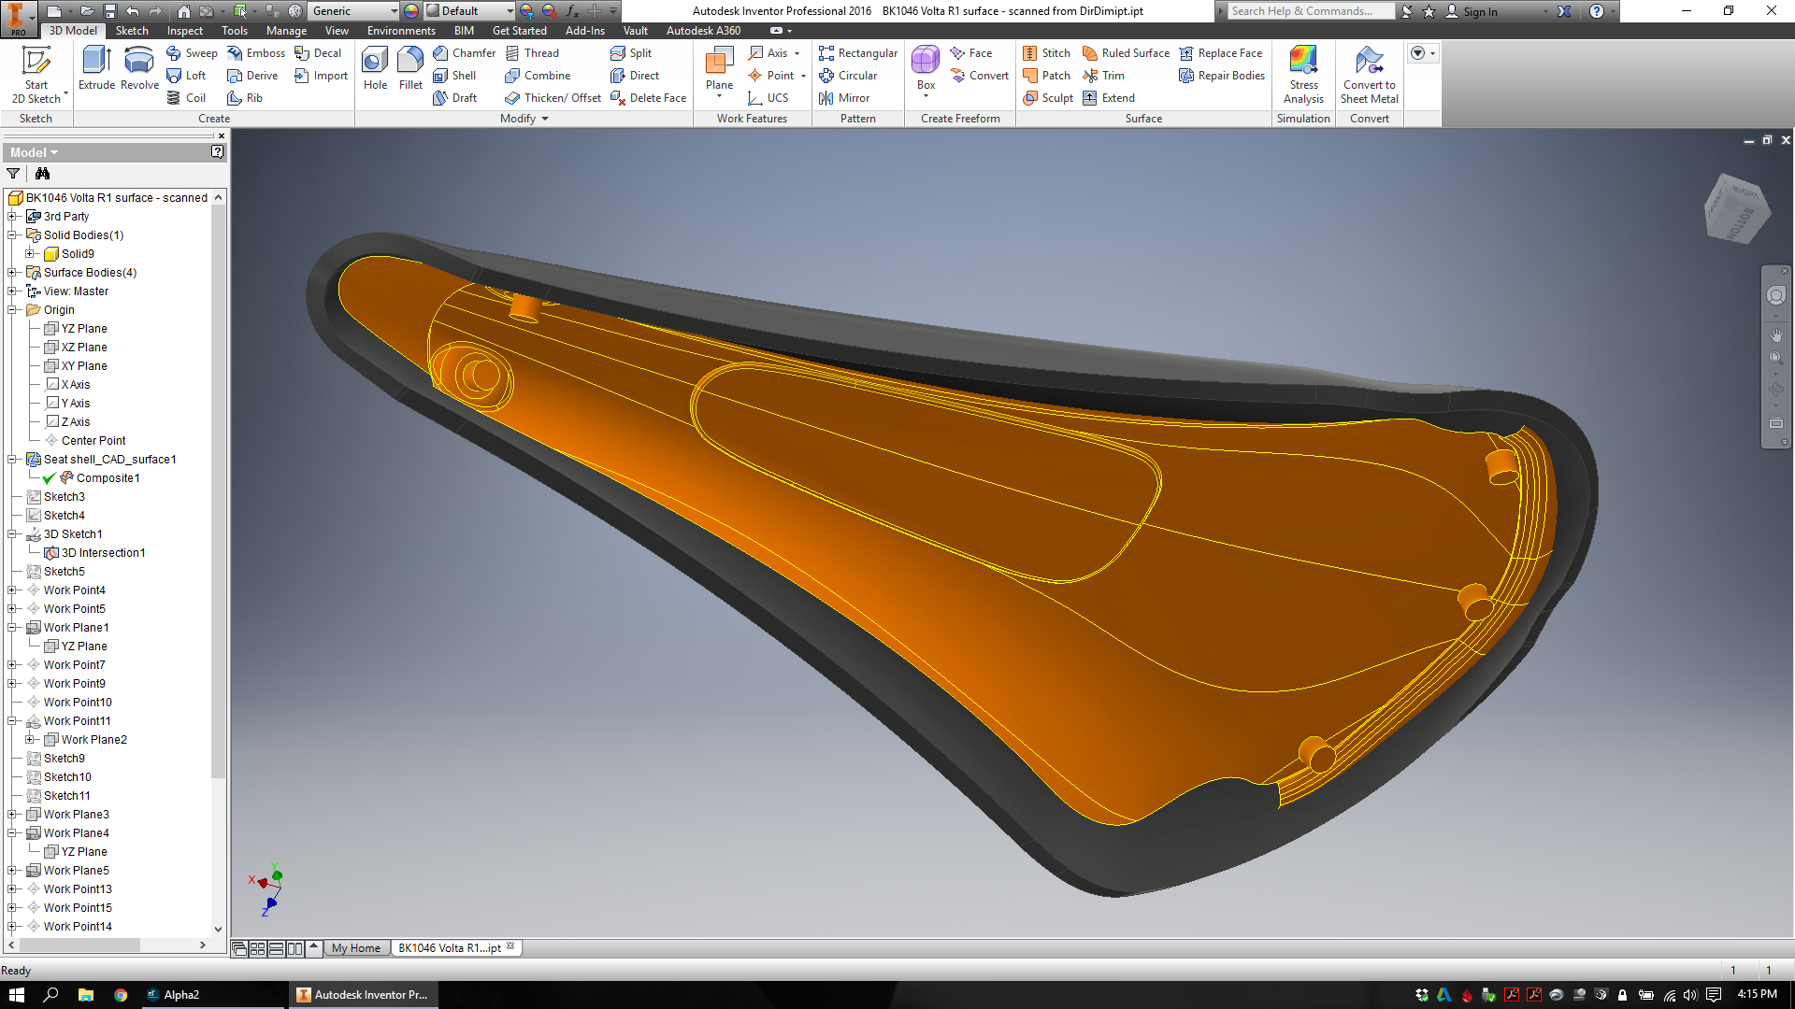Collapse Seat shell_CAD_surface1 node
This screenshot has height=1009, width=1795.
click(13, 459)
